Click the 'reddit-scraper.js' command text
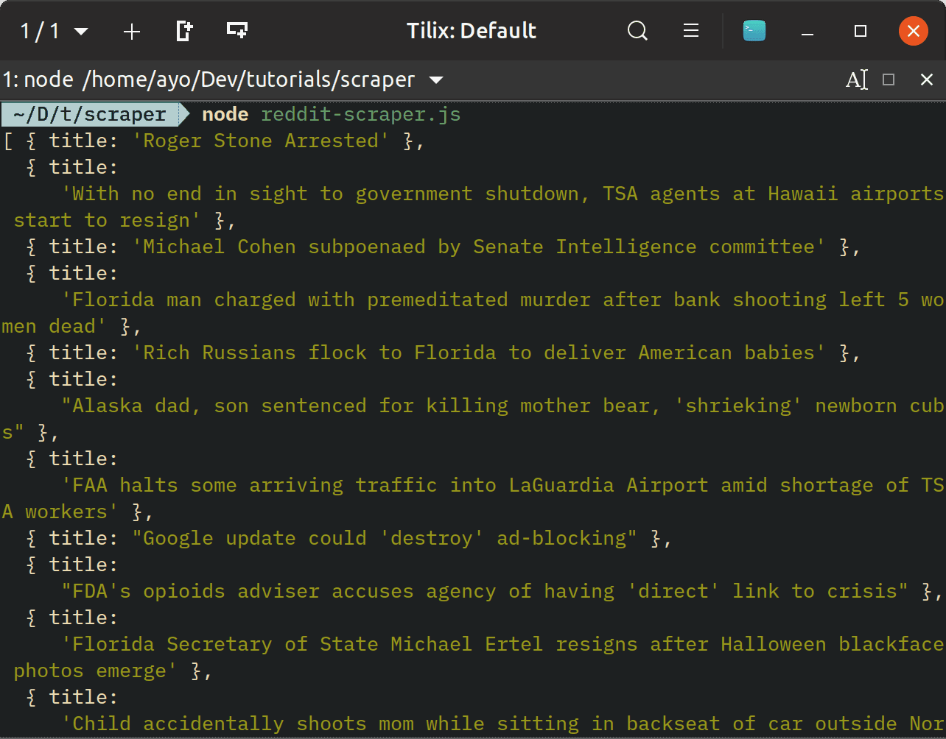 (361, 115)
